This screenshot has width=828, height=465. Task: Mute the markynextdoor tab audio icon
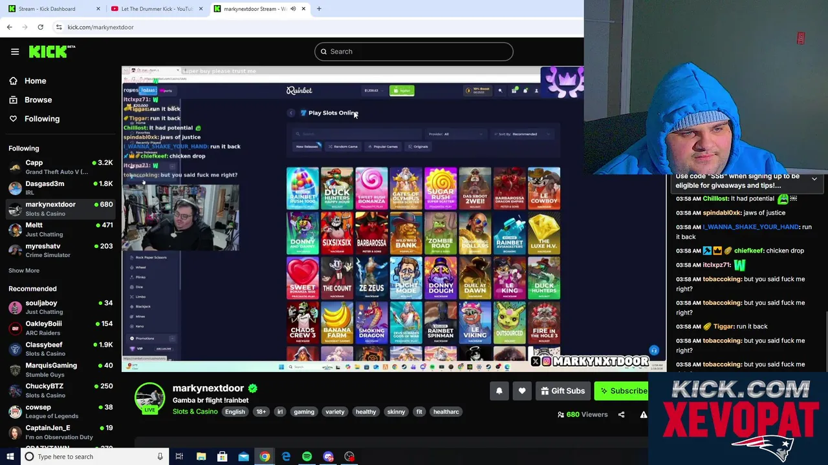point(293,8)
